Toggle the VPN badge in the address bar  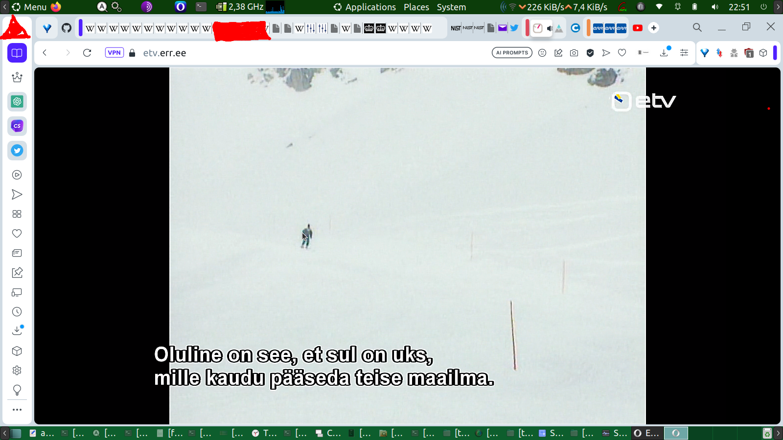click(114, 53)
